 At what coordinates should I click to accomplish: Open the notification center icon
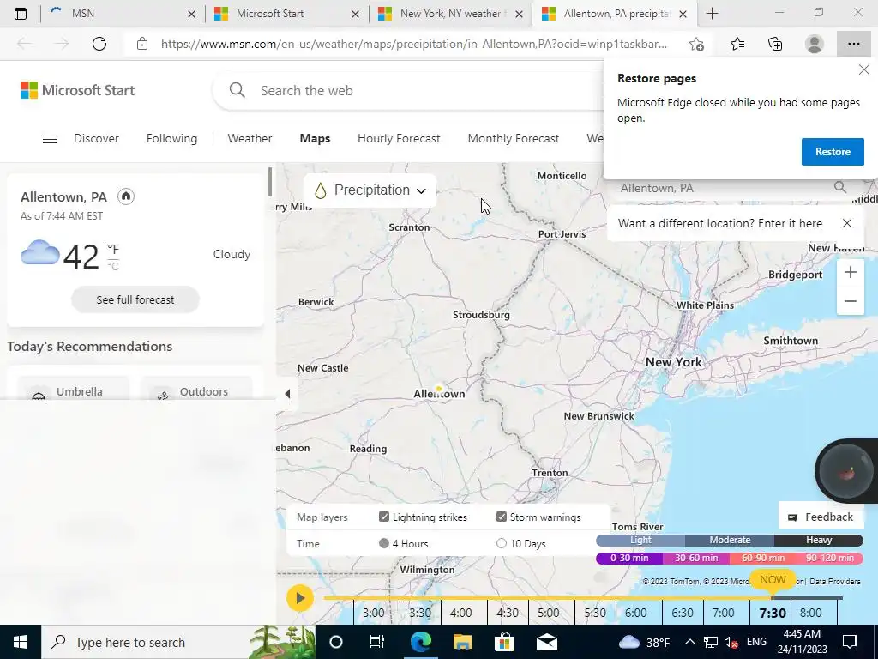(850, 642)
